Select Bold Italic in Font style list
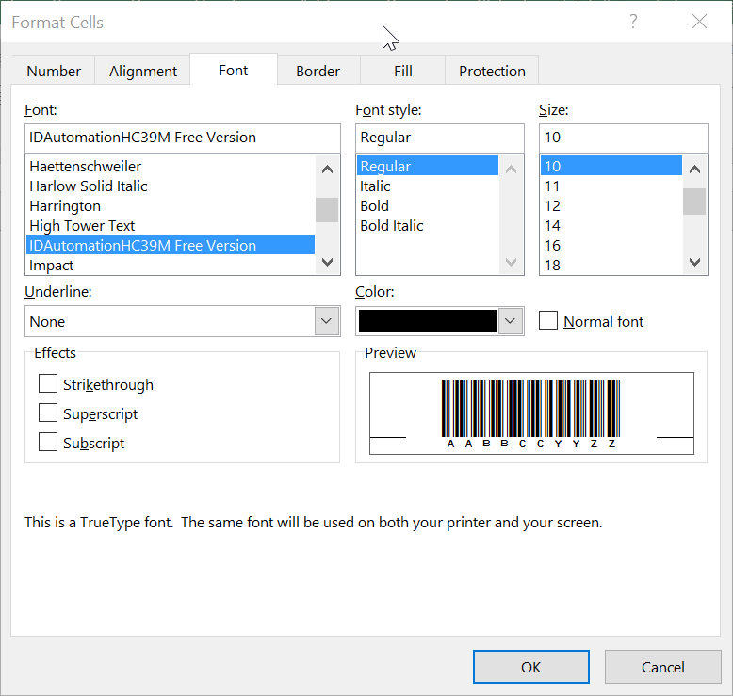The width and height of the screenshot is (733, 696). [x=391, y=226]
